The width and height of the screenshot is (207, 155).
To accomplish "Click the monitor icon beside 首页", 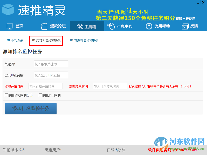I will 10,26.
